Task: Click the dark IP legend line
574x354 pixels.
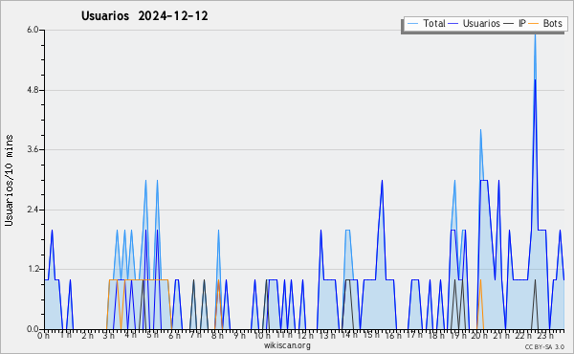Action: pos(509,23)
